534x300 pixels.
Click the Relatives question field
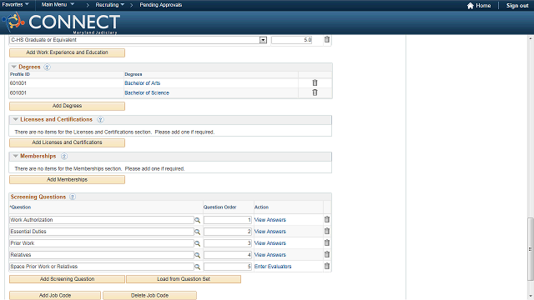(102, 255)
